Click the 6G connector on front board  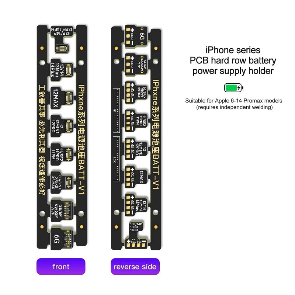click(x=62, y=239)
